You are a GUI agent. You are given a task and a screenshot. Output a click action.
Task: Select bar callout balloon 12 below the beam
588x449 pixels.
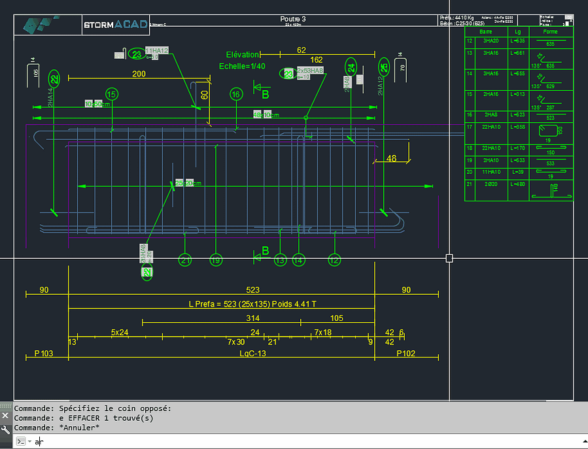pos(334,260)
